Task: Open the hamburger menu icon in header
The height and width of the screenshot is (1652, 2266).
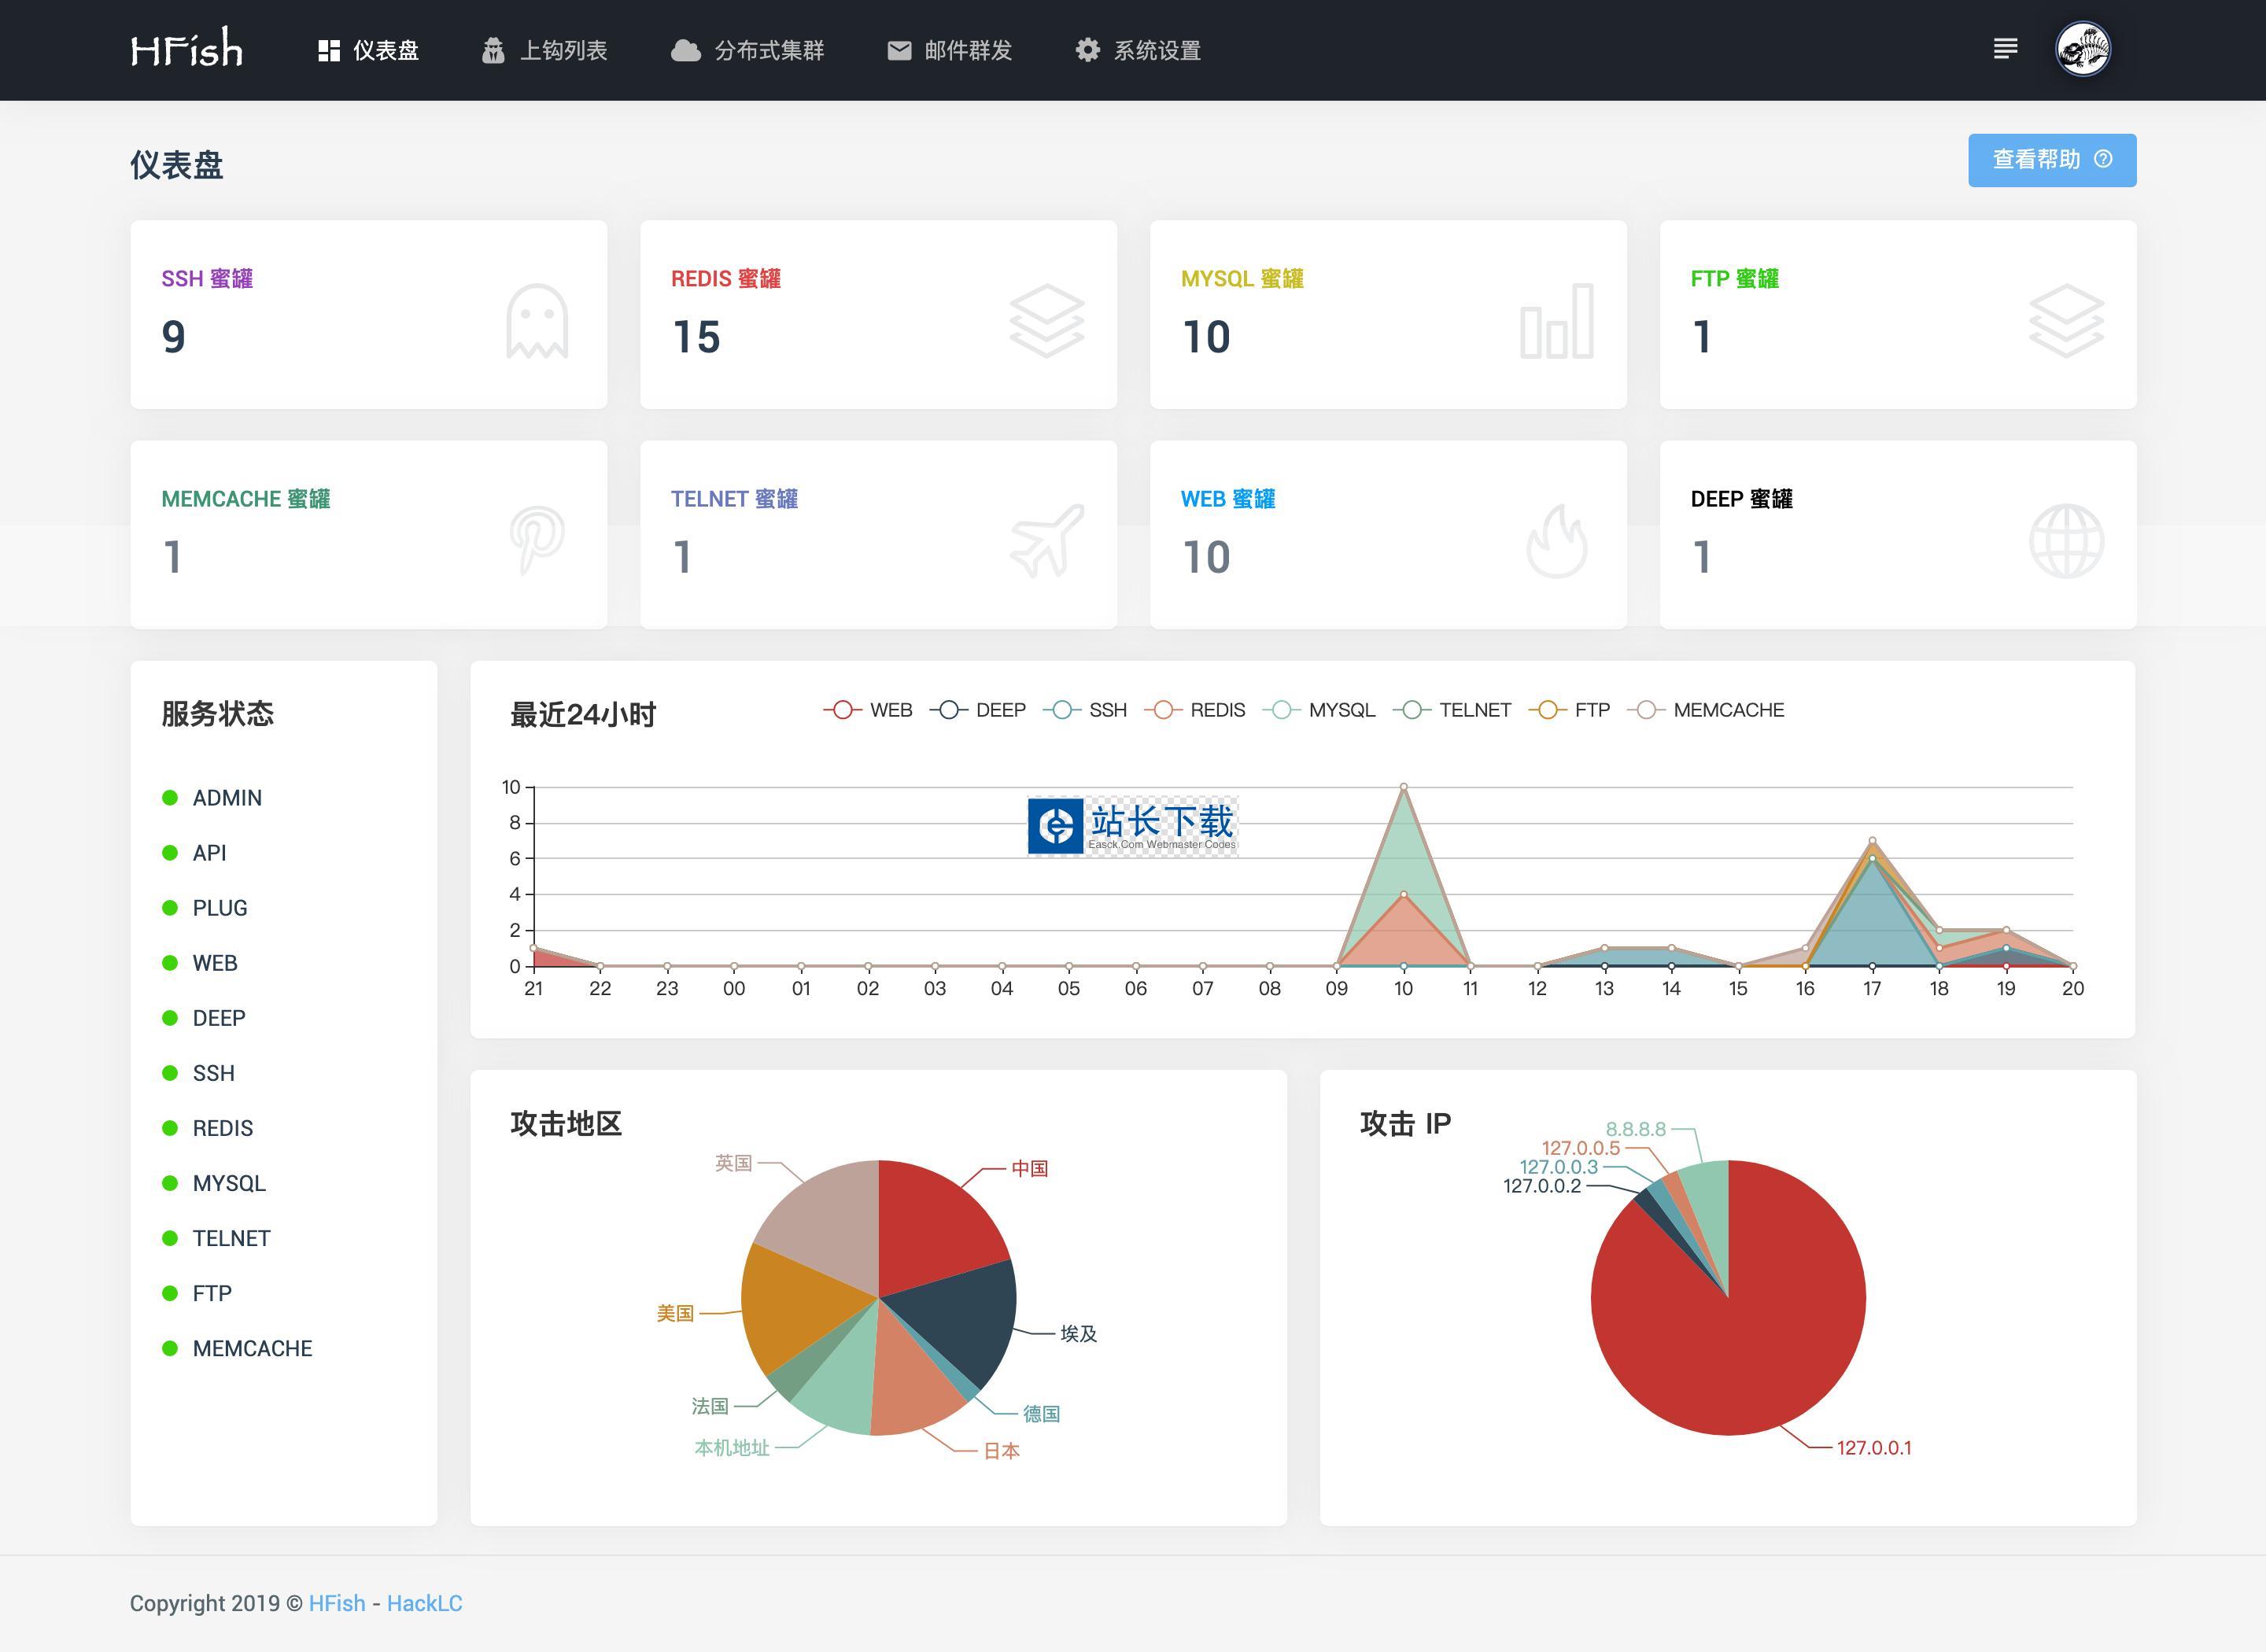Action: (2005, 49)
